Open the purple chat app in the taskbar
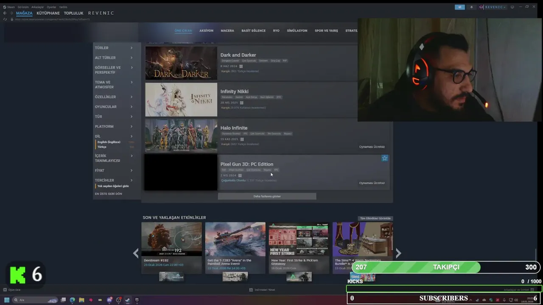Screen dimensions: 543x305 click(109, 300)
